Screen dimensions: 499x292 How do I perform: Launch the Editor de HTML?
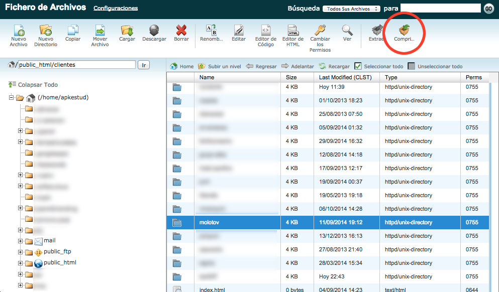293,30
